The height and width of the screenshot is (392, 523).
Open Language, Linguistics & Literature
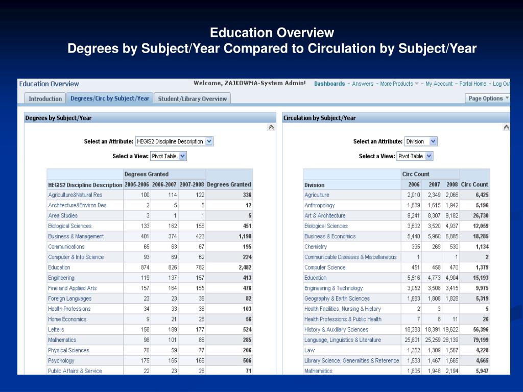[x=343, y=339]
